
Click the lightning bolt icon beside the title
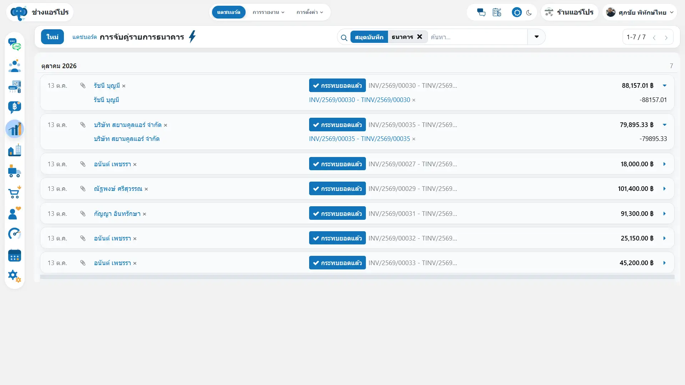point(192,37)
